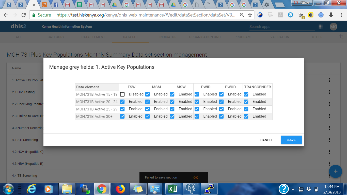The image size is (347, 195).
Task: Switch to the CATEGORY maintenance tab
Action: coord(56,37)
